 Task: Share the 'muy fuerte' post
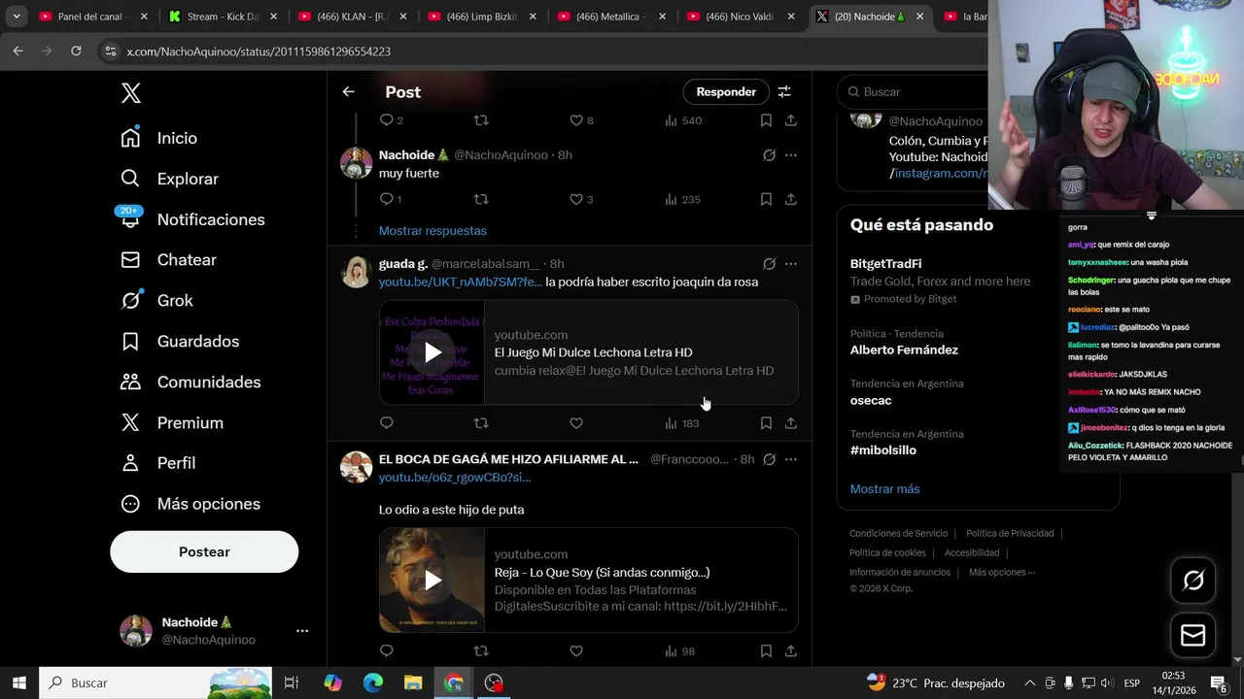pos(791,199)
